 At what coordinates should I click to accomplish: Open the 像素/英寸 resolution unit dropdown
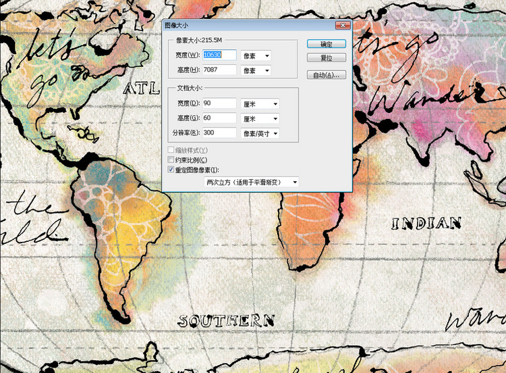click(x=260, y=134)
